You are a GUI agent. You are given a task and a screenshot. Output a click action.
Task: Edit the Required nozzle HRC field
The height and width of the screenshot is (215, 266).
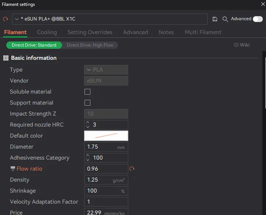[106, 125]
